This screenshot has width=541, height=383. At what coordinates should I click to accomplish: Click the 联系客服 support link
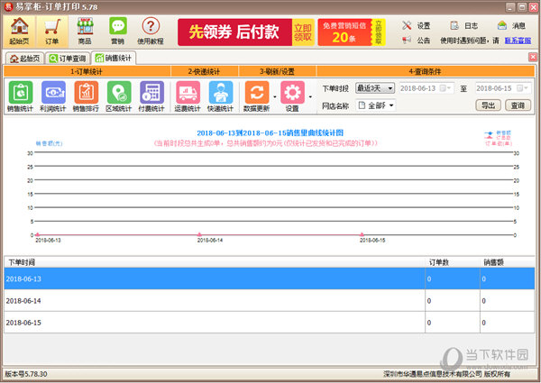click(x=518, y=41)
